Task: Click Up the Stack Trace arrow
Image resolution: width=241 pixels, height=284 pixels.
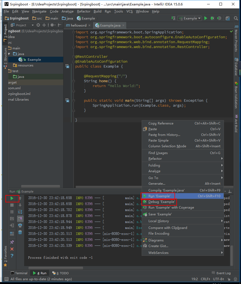Action: coord(20,198)
